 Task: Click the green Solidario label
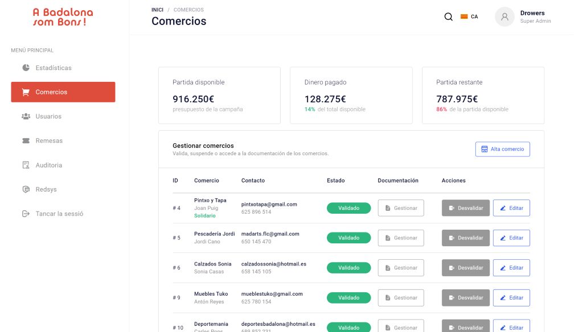tap(205, 216)
